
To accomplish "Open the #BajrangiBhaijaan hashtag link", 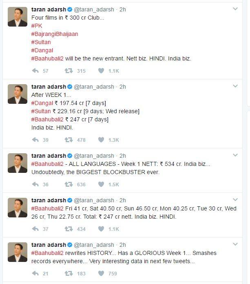I will [55, 34].
